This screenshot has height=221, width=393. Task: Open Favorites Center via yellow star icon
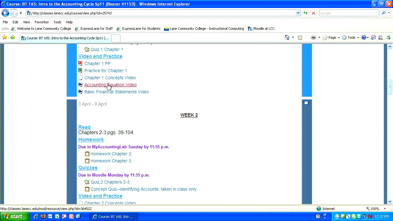pyautogui.click(x=4, y=37)
